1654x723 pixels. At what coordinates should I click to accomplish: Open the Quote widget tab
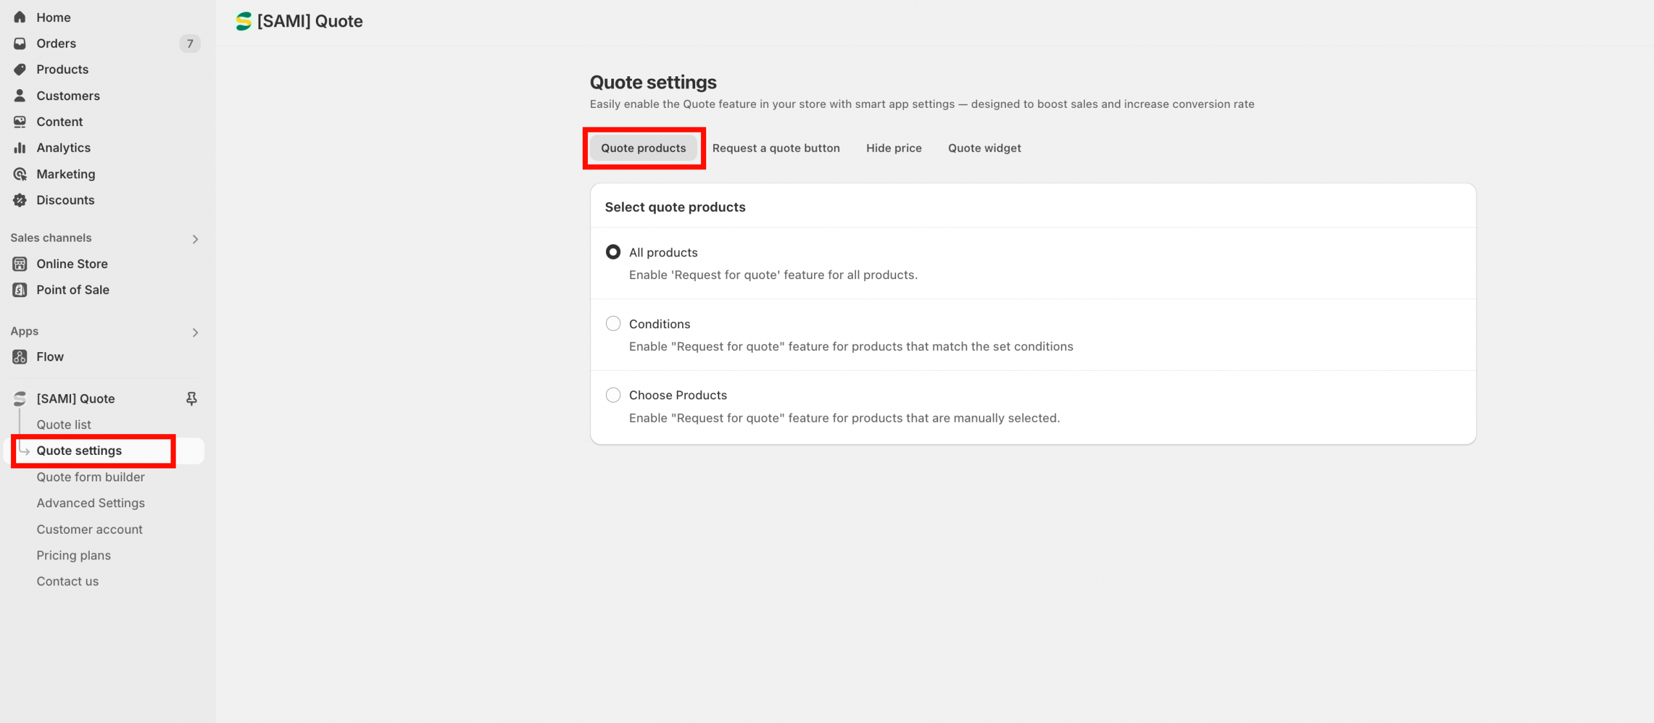click(984, 148)
